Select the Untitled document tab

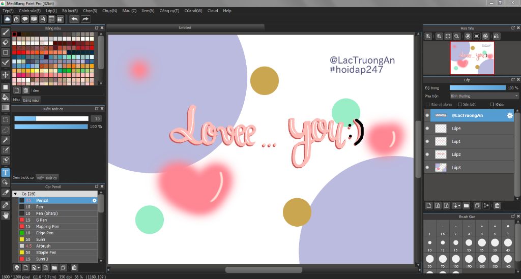[185, 27]
